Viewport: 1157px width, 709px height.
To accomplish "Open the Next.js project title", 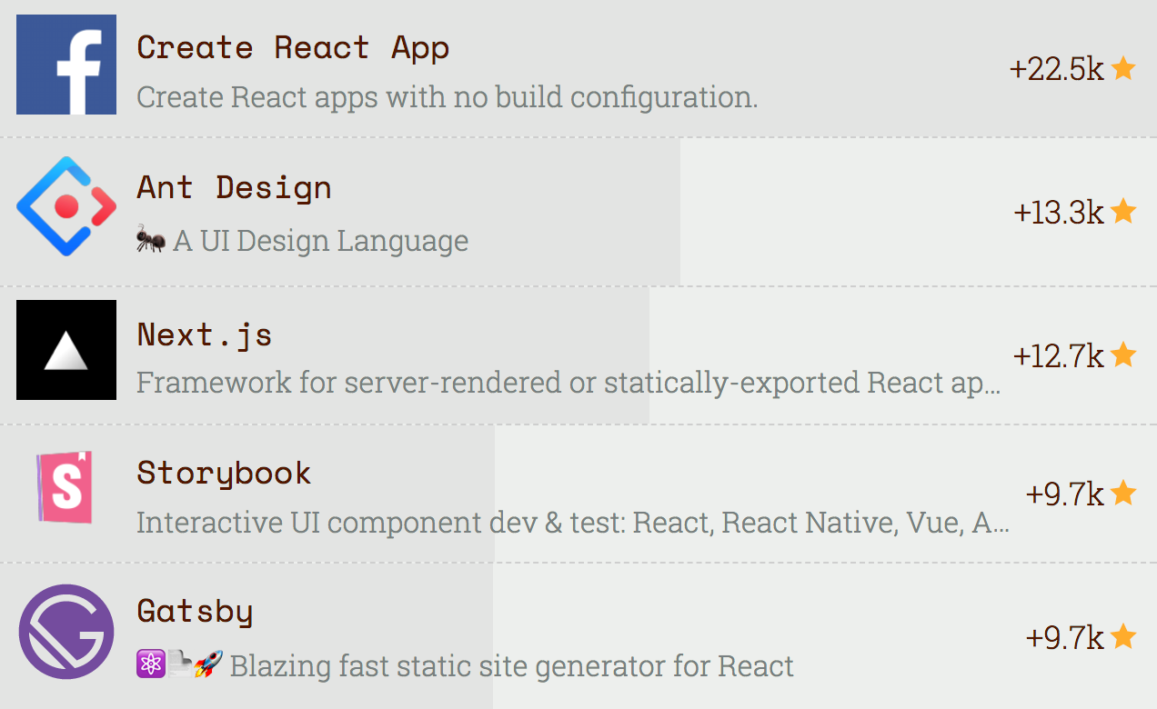I will tap(205, 335).
